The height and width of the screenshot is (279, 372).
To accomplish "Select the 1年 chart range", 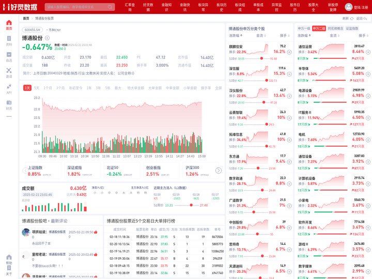I will [x=89, y=88].
